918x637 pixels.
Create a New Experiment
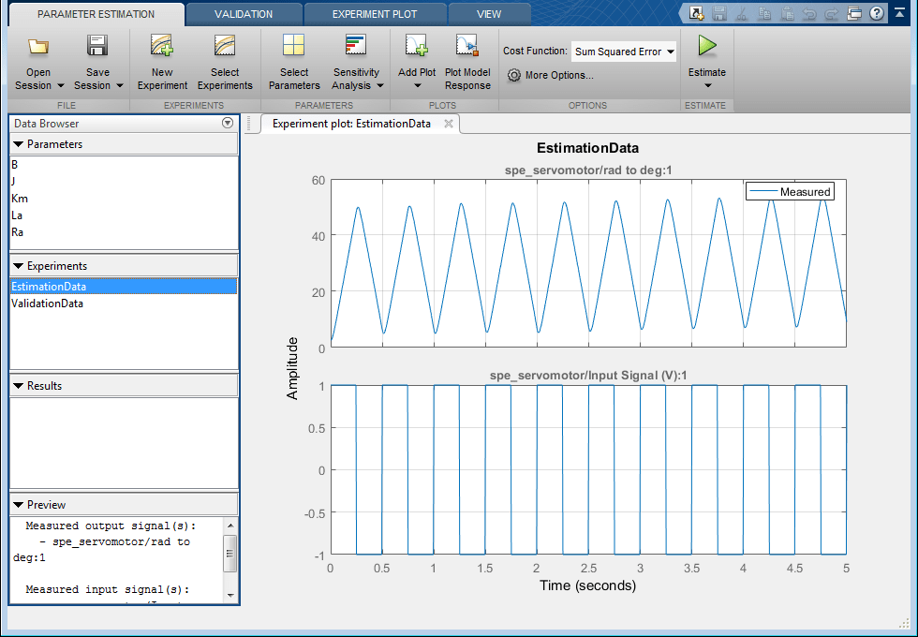pos(162,47)
